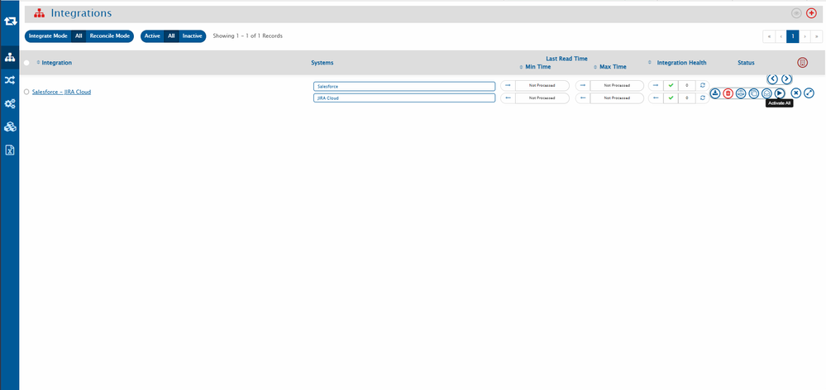Go to previous page in pagination
This screenshot has width=826, height=390.
pos(781,36)
